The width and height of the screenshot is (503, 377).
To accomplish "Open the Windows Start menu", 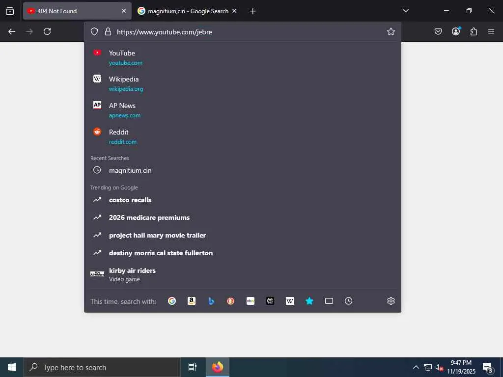I will click(x=12, y=367).
